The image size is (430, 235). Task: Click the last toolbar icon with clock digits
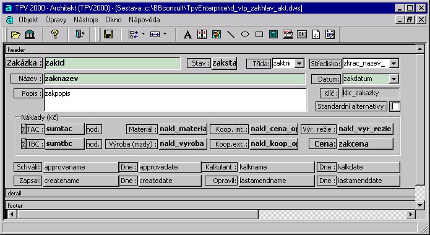pyautogui.click(x=330, y=35)
